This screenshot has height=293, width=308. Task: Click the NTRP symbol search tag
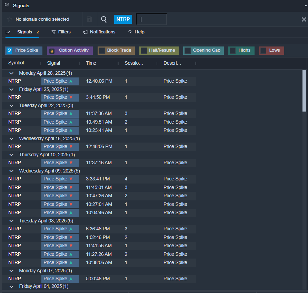click(x=123, y=19)
